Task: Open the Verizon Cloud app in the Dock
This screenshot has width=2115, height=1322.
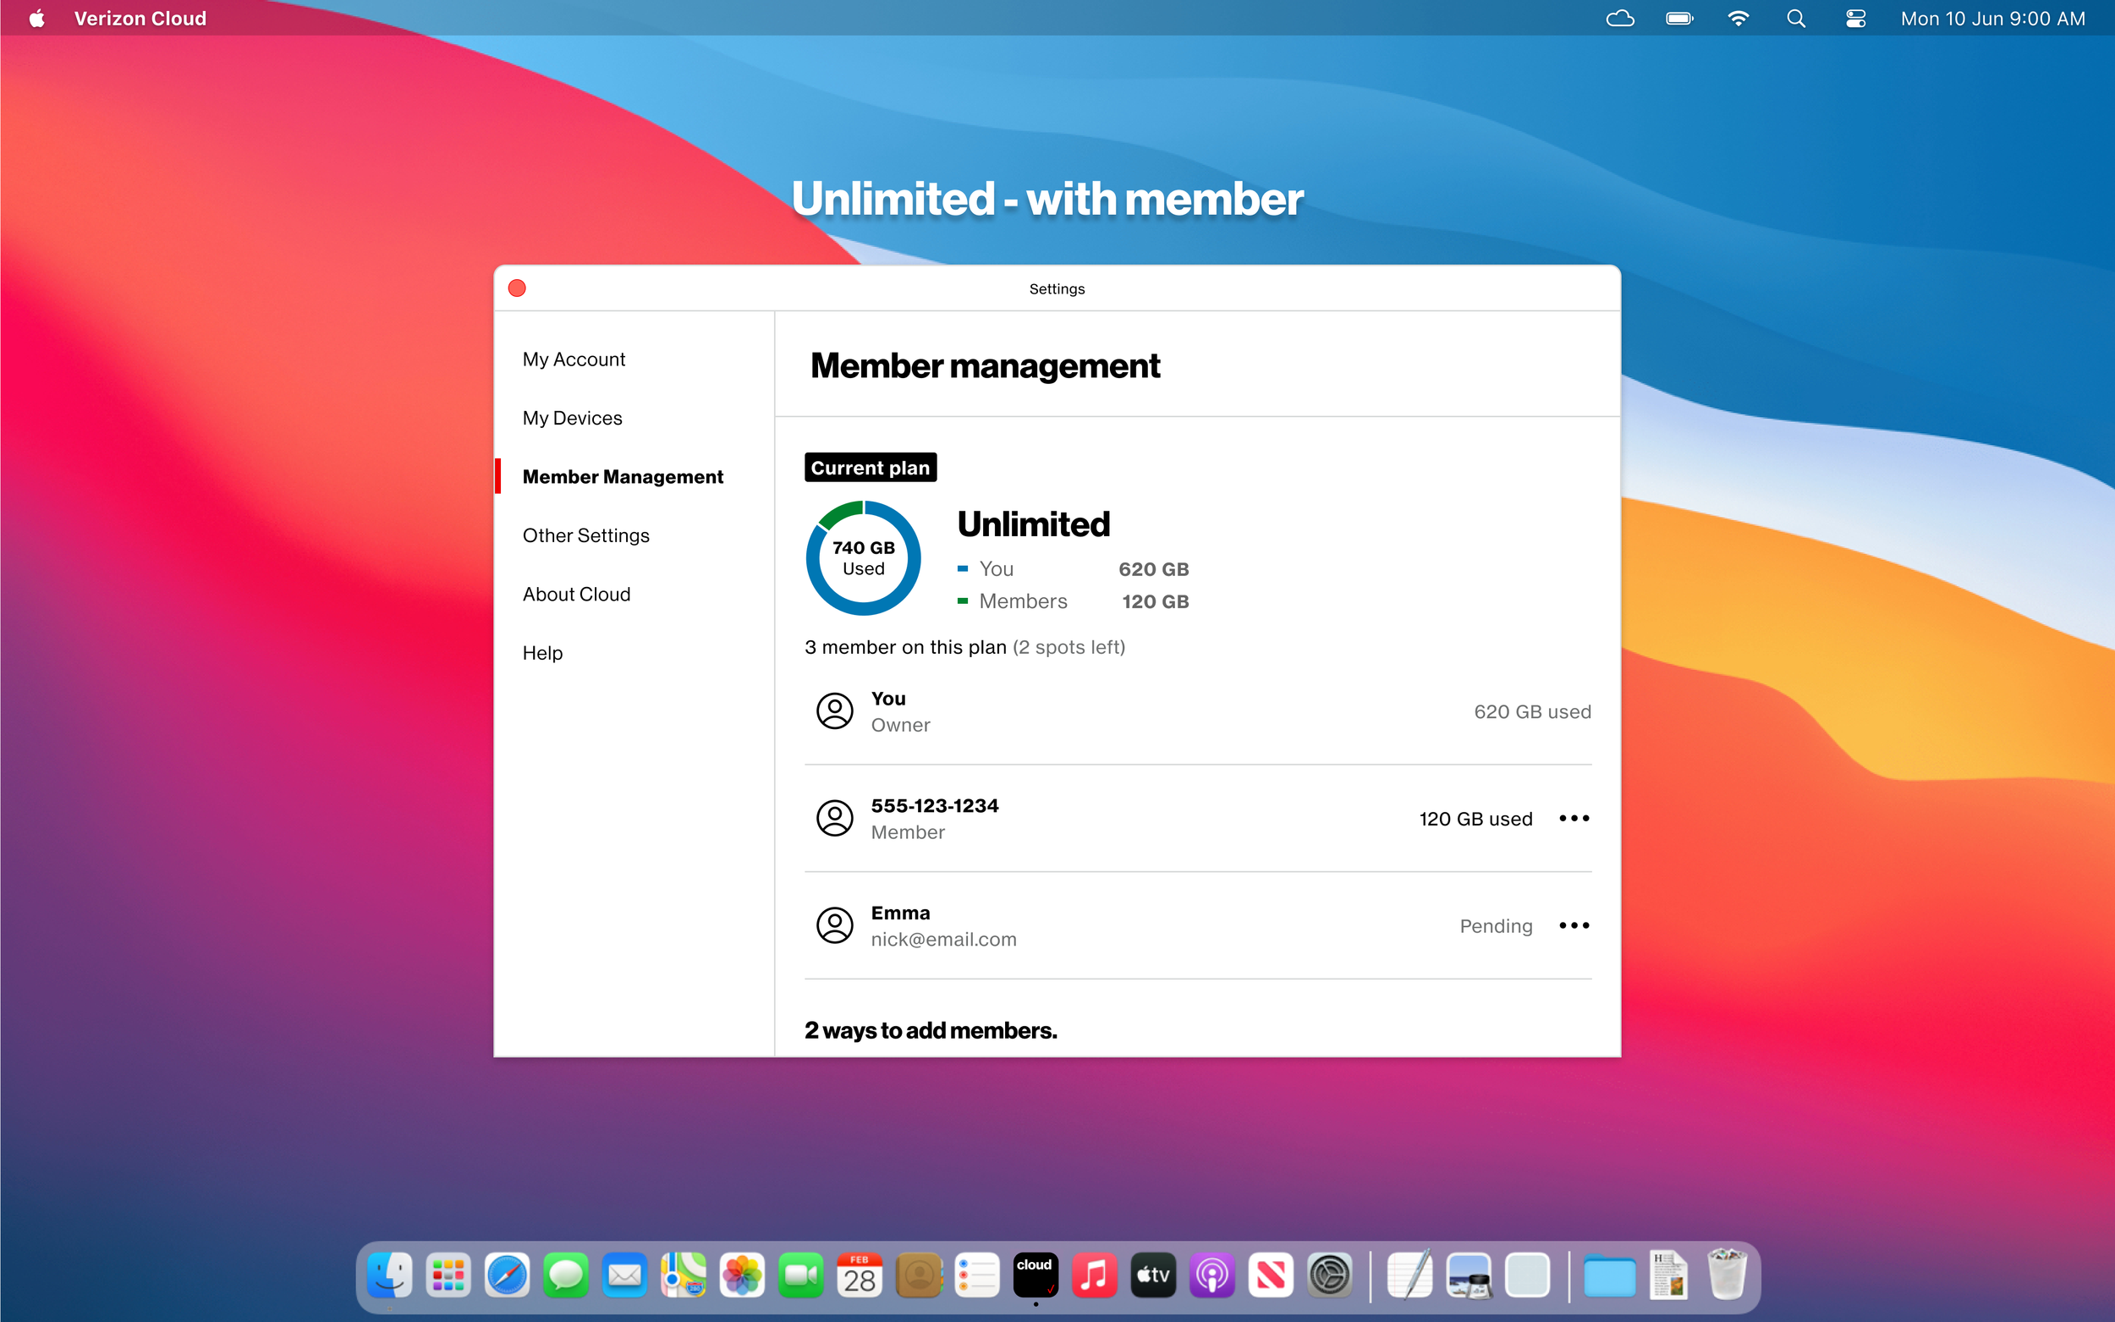Action: (x=1036, y=1275)
